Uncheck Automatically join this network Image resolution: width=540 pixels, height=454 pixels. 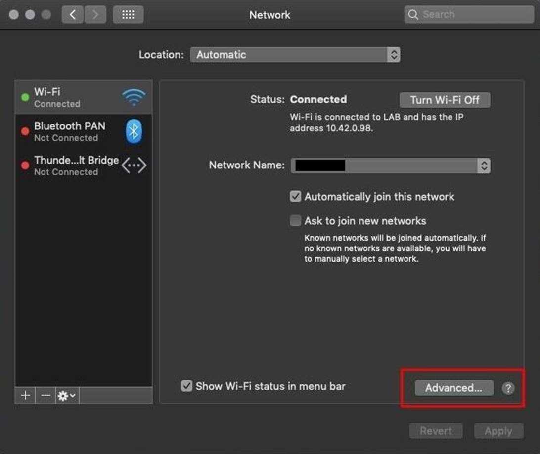click(295, 197)
